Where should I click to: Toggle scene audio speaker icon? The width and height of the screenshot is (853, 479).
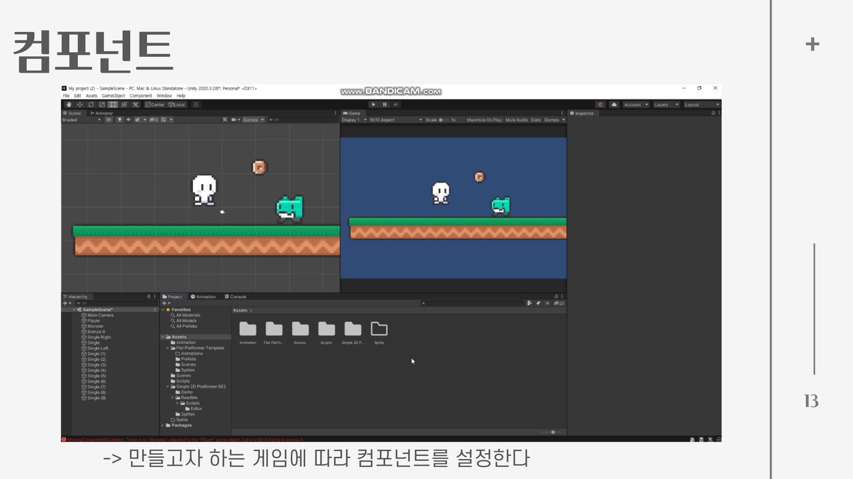128,120
